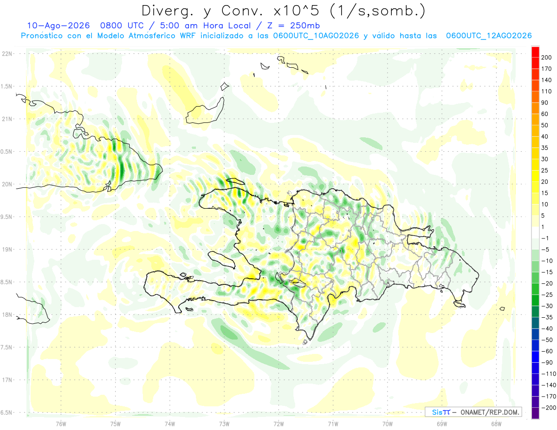Click the '-5' colorbar value

coord(545,250)
